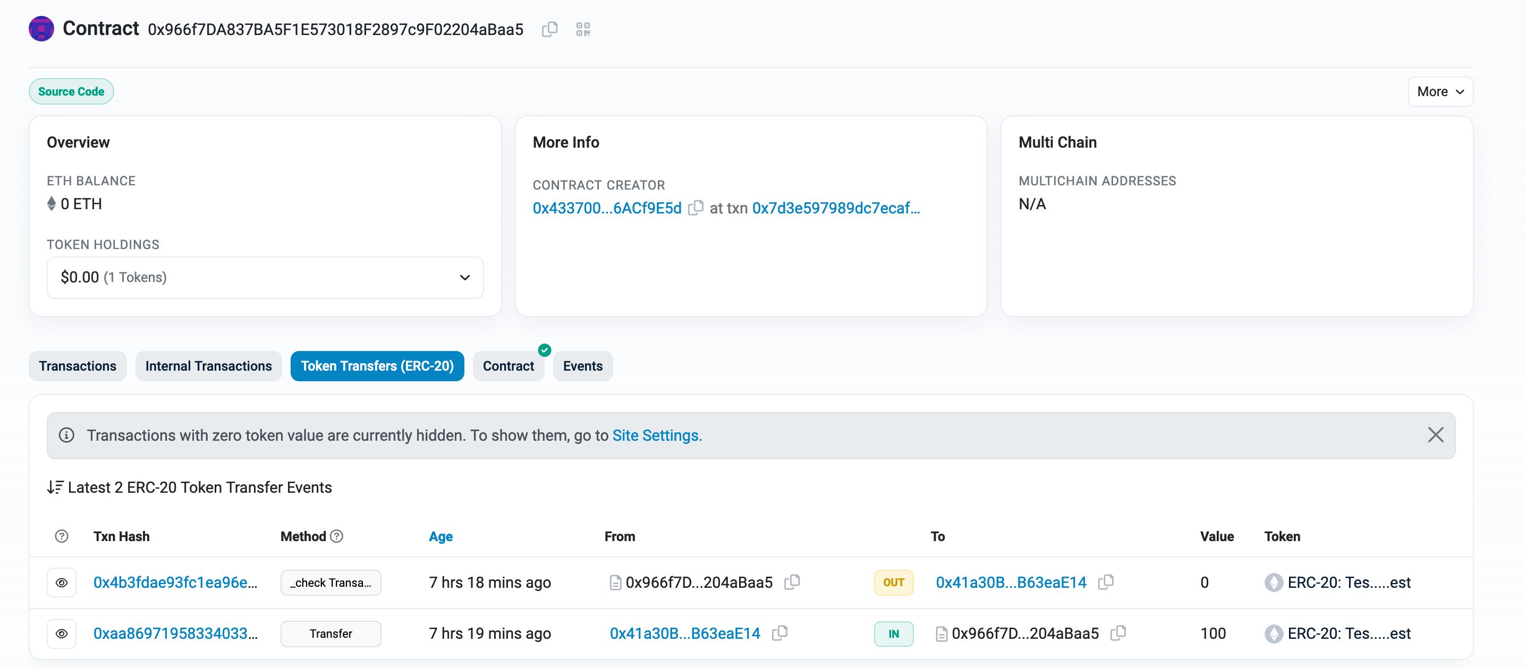This screenshot has height=668, width=1526.
Task: Open contract creator address 0x433700...6ACf9E5d
Action: tap(607, 208)
